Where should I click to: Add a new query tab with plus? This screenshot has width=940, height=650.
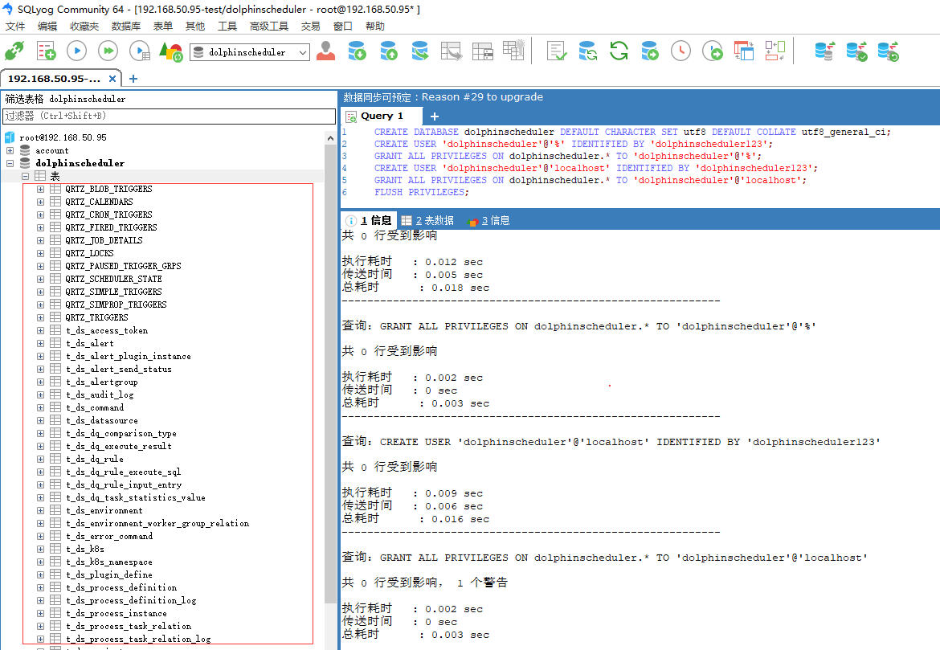click(x=435, y=117)
